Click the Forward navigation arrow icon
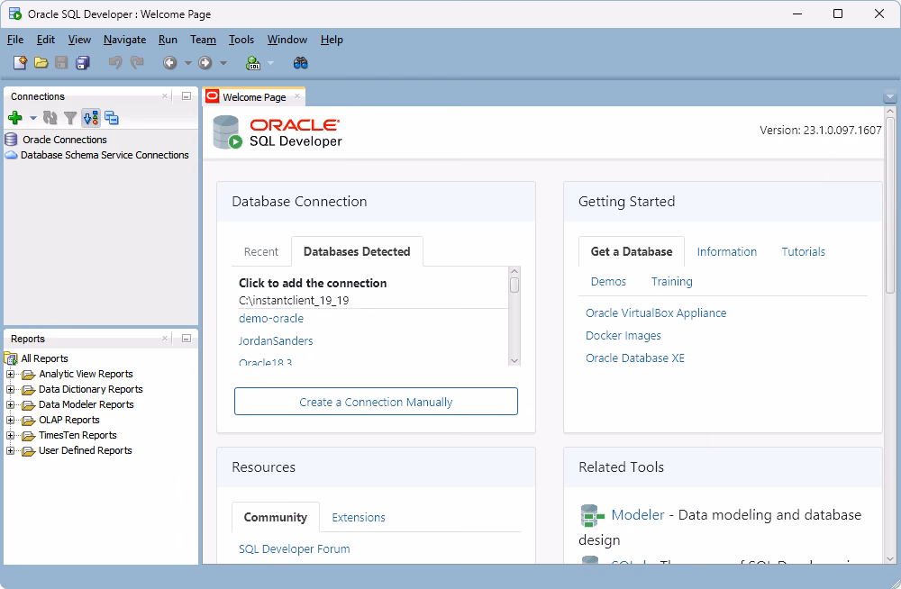This screenshot has width=901, height=589. 205,63
